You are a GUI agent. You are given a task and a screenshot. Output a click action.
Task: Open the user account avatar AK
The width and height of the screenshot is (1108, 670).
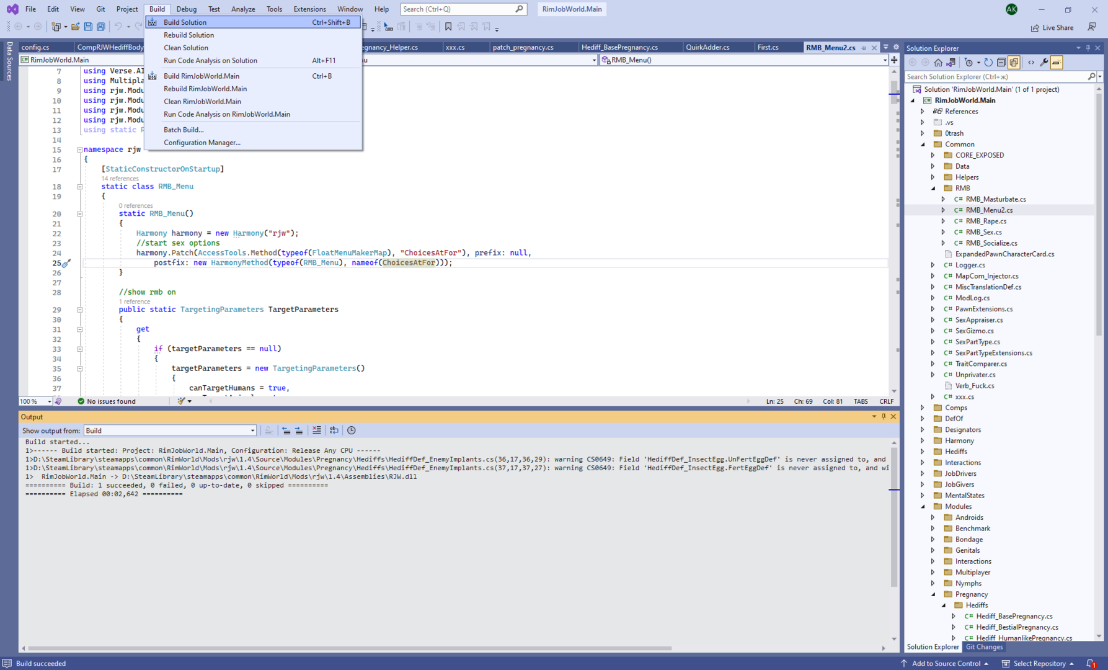pyautogui.click(x=1011, y=9)
